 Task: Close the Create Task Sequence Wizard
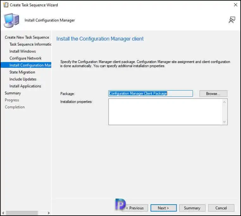(236, 5)
